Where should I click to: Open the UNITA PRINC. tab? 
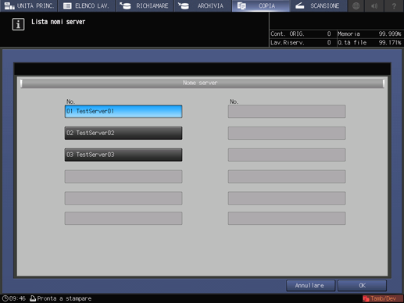tap(29, 5)
